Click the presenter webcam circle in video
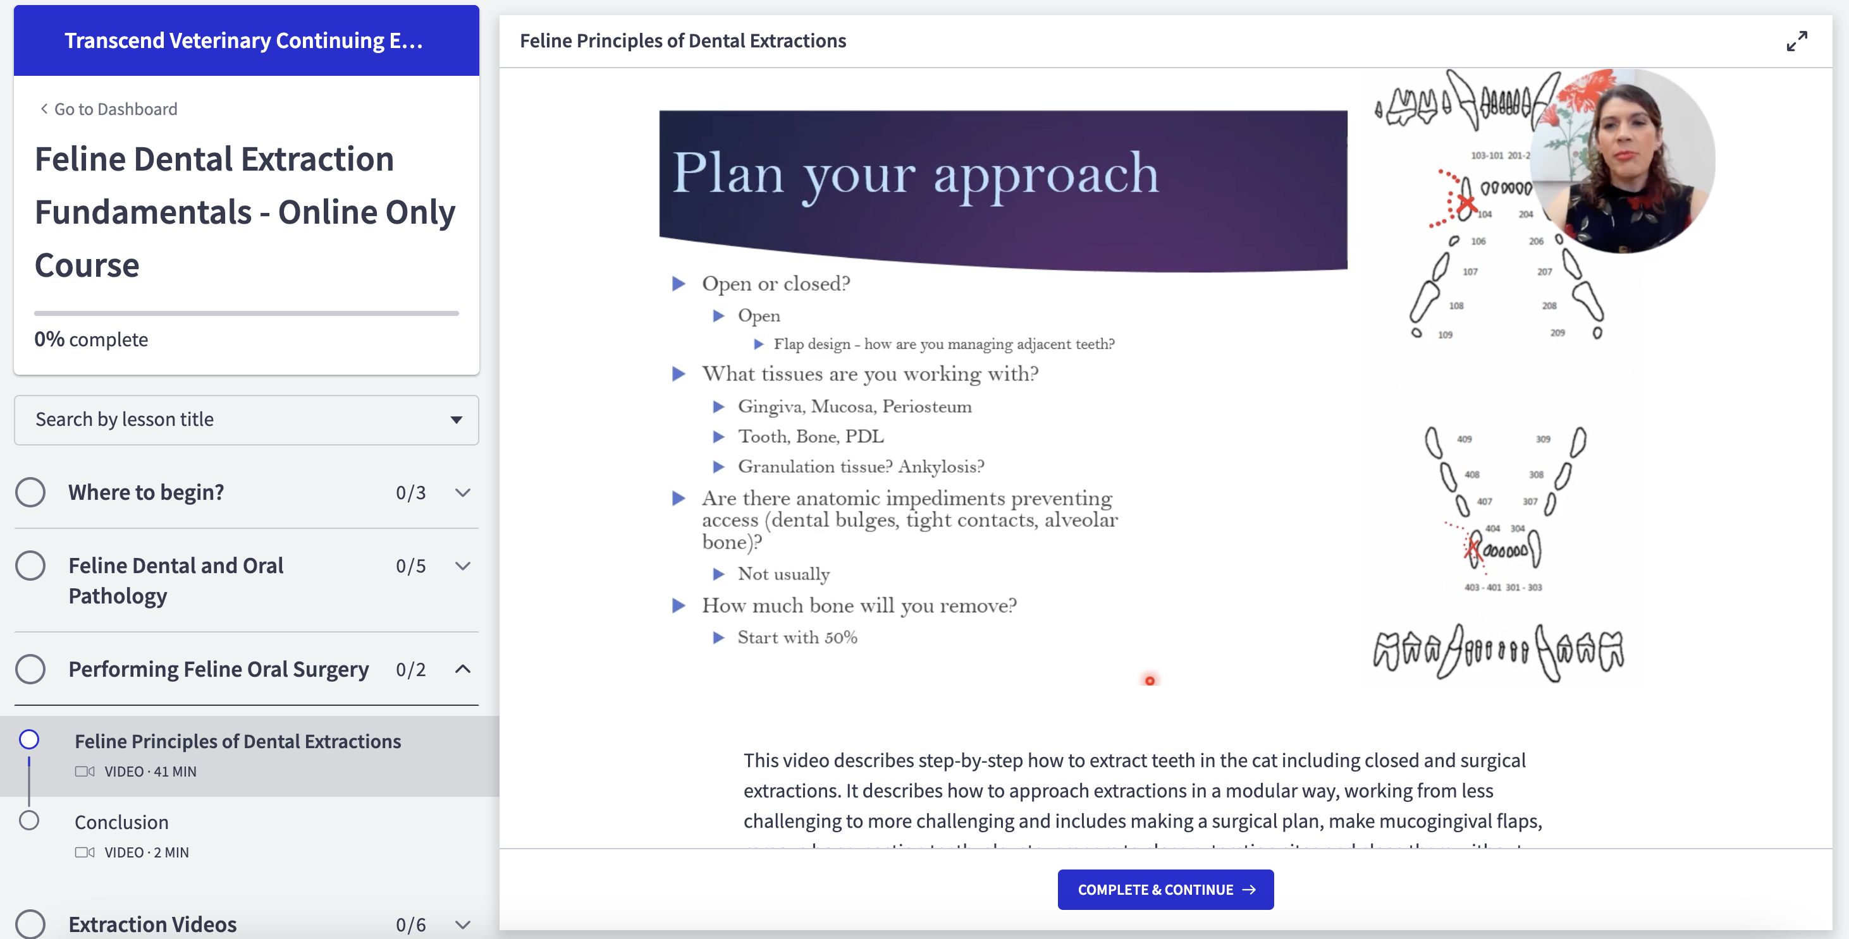Screen dimensions: 1849x939 [x=1624, y=161]
